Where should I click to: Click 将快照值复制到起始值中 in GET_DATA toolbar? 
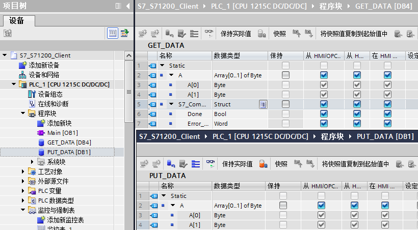[354, 34]
